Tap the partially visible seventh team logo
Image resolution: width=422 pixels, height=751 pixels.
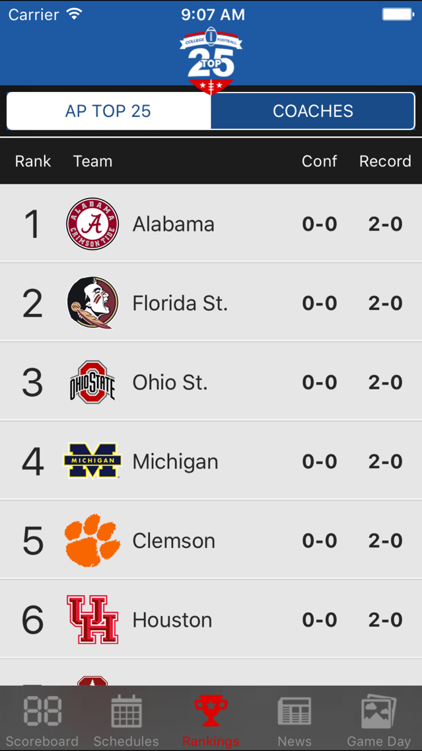tap(92, 680)
